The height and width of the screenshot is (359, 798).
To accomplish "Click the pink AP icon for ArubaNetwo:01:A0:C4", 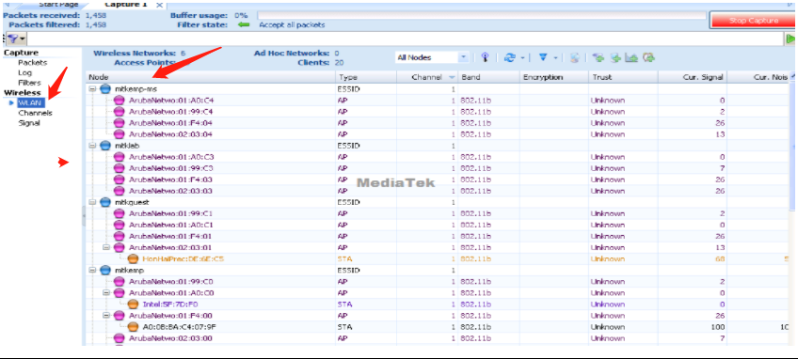I will 120,101.
